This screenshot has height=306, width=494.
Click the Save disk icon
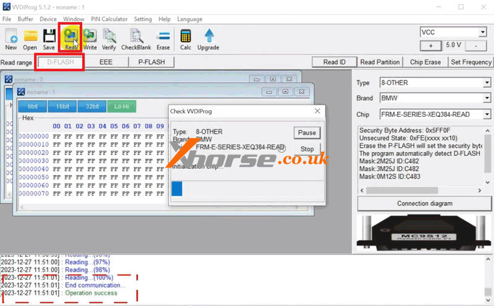(x=49, y=36)
